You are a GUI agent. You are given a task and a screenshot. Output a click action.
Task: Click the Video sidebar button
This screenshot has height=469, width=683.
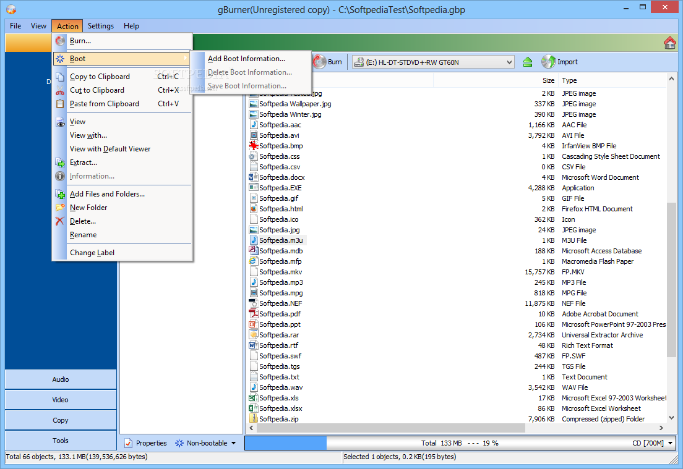point(61,400)
